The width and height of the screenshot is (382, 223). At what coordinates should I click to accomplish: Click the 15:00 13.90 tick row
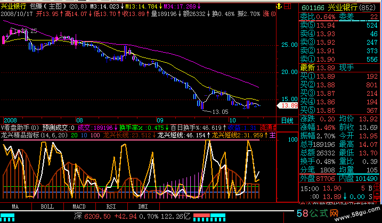point(336,188)
